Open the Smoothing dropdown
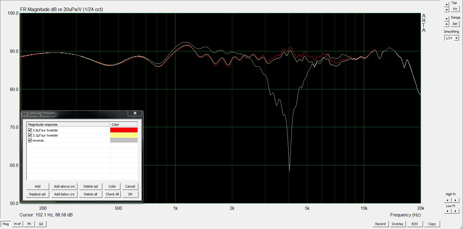The height and width of the screenshot is (229, 463). [x=456, y=38]
